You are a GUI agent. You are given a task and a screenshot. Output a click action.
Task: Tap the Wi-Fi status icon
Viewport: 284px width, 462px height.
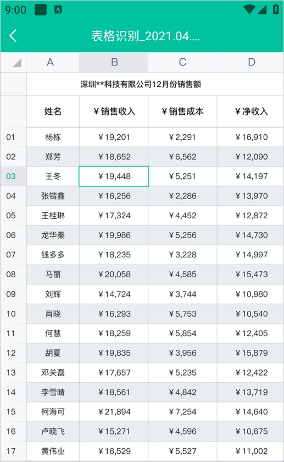click(249, 9)
